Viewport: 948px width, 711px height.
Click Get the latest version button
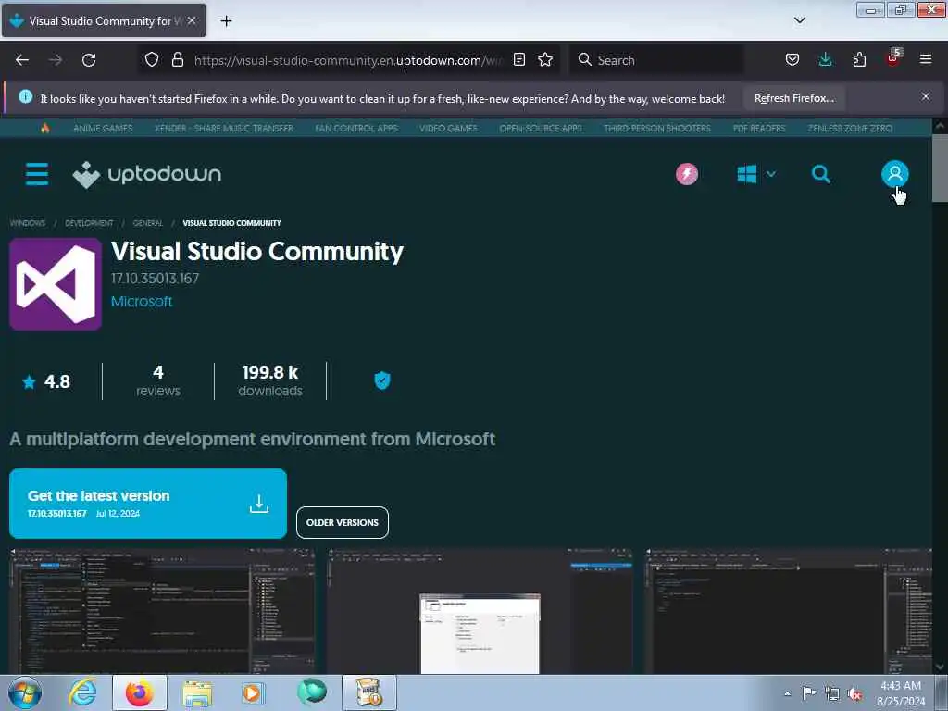click(x=148, y=503)
